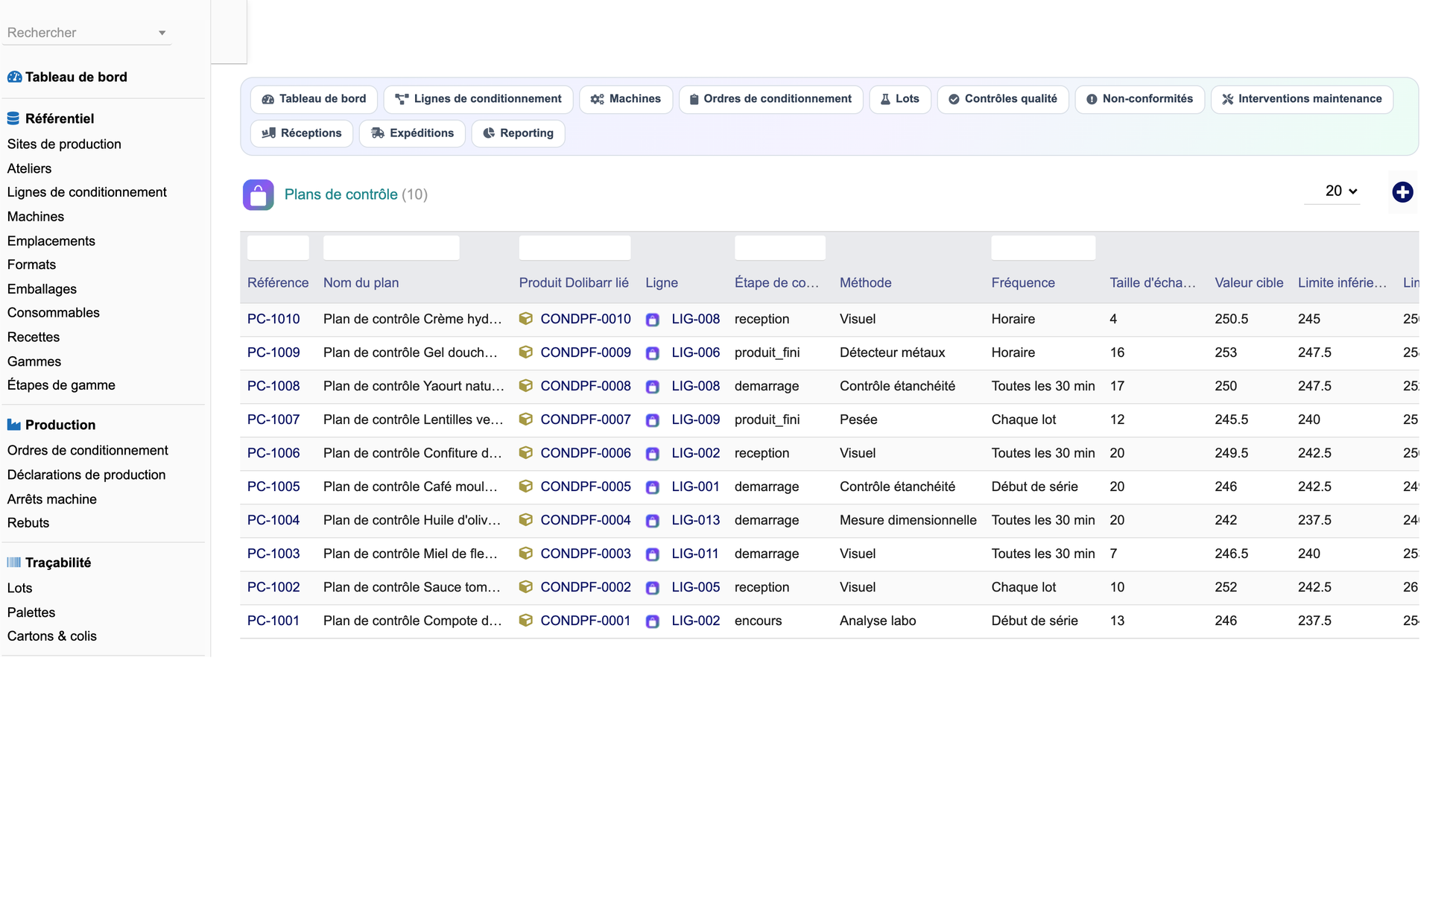This screenshot has width=1450, height=897.
Task: Sort by the Valeur cible column header
Action: click(x=1249, y=283)
